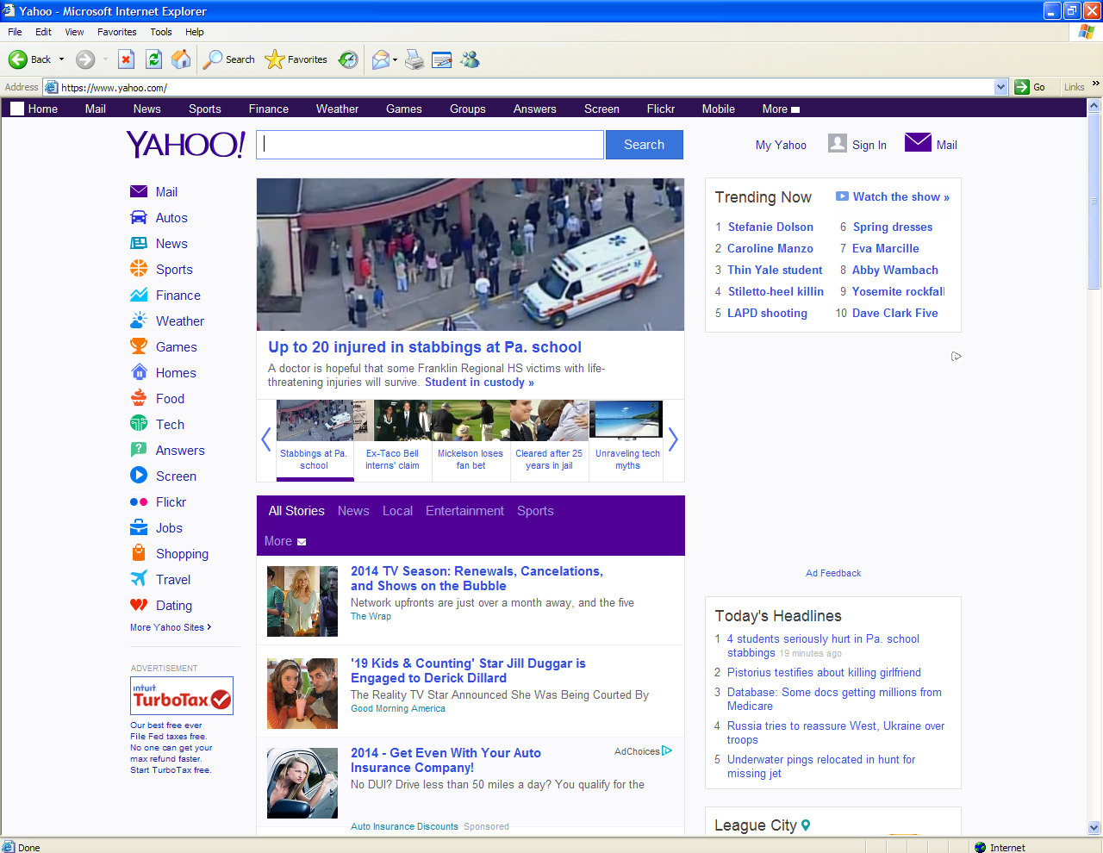This screenshot has height=853, width=1103.
Task: Click the Travel airplane icon in sidebar
Action: click(139, 579)
